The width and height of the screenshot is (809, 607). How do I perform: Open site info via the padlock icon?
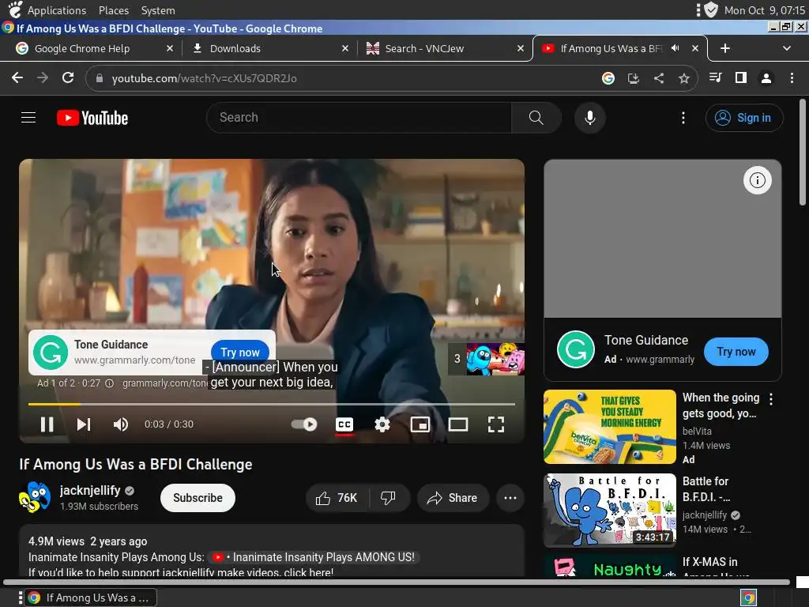[x=100, y=78]
